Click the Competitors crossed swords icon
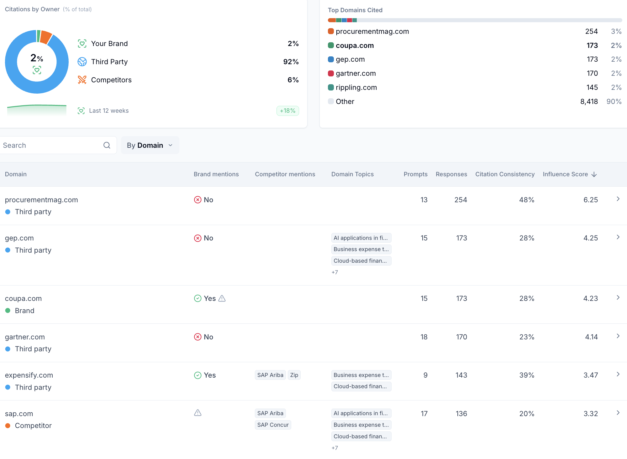This screenshot has width=627, height=459. [x=82, y=80]
